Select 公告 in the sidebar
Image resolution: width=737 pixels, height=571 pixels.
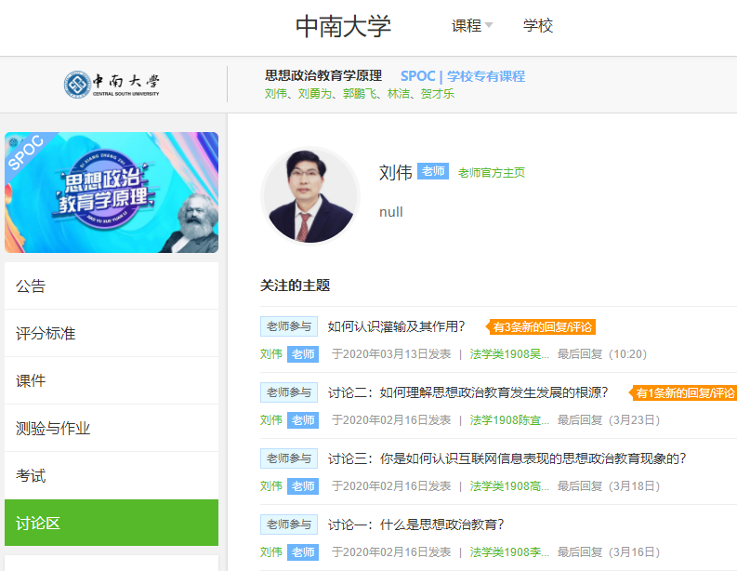(112, 285)
